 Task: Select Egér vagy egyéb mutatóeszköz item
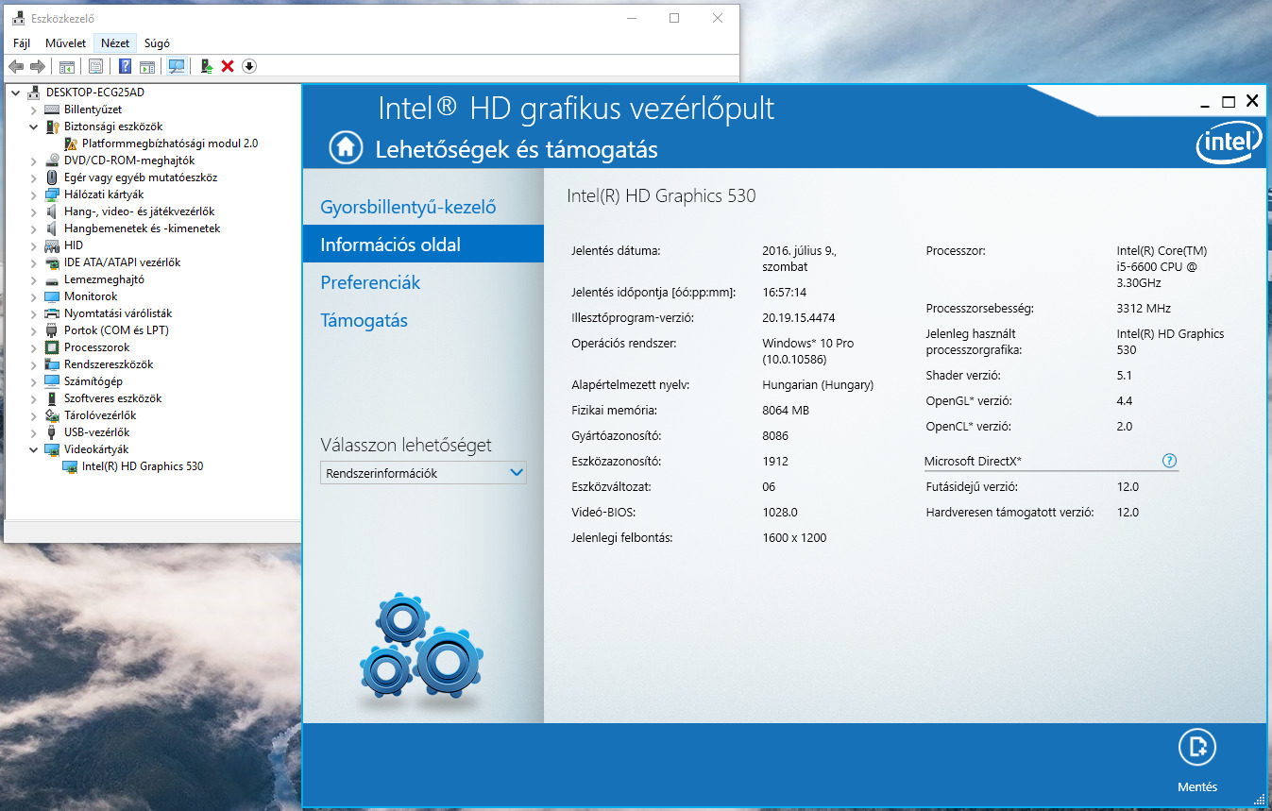click(141, 177)
